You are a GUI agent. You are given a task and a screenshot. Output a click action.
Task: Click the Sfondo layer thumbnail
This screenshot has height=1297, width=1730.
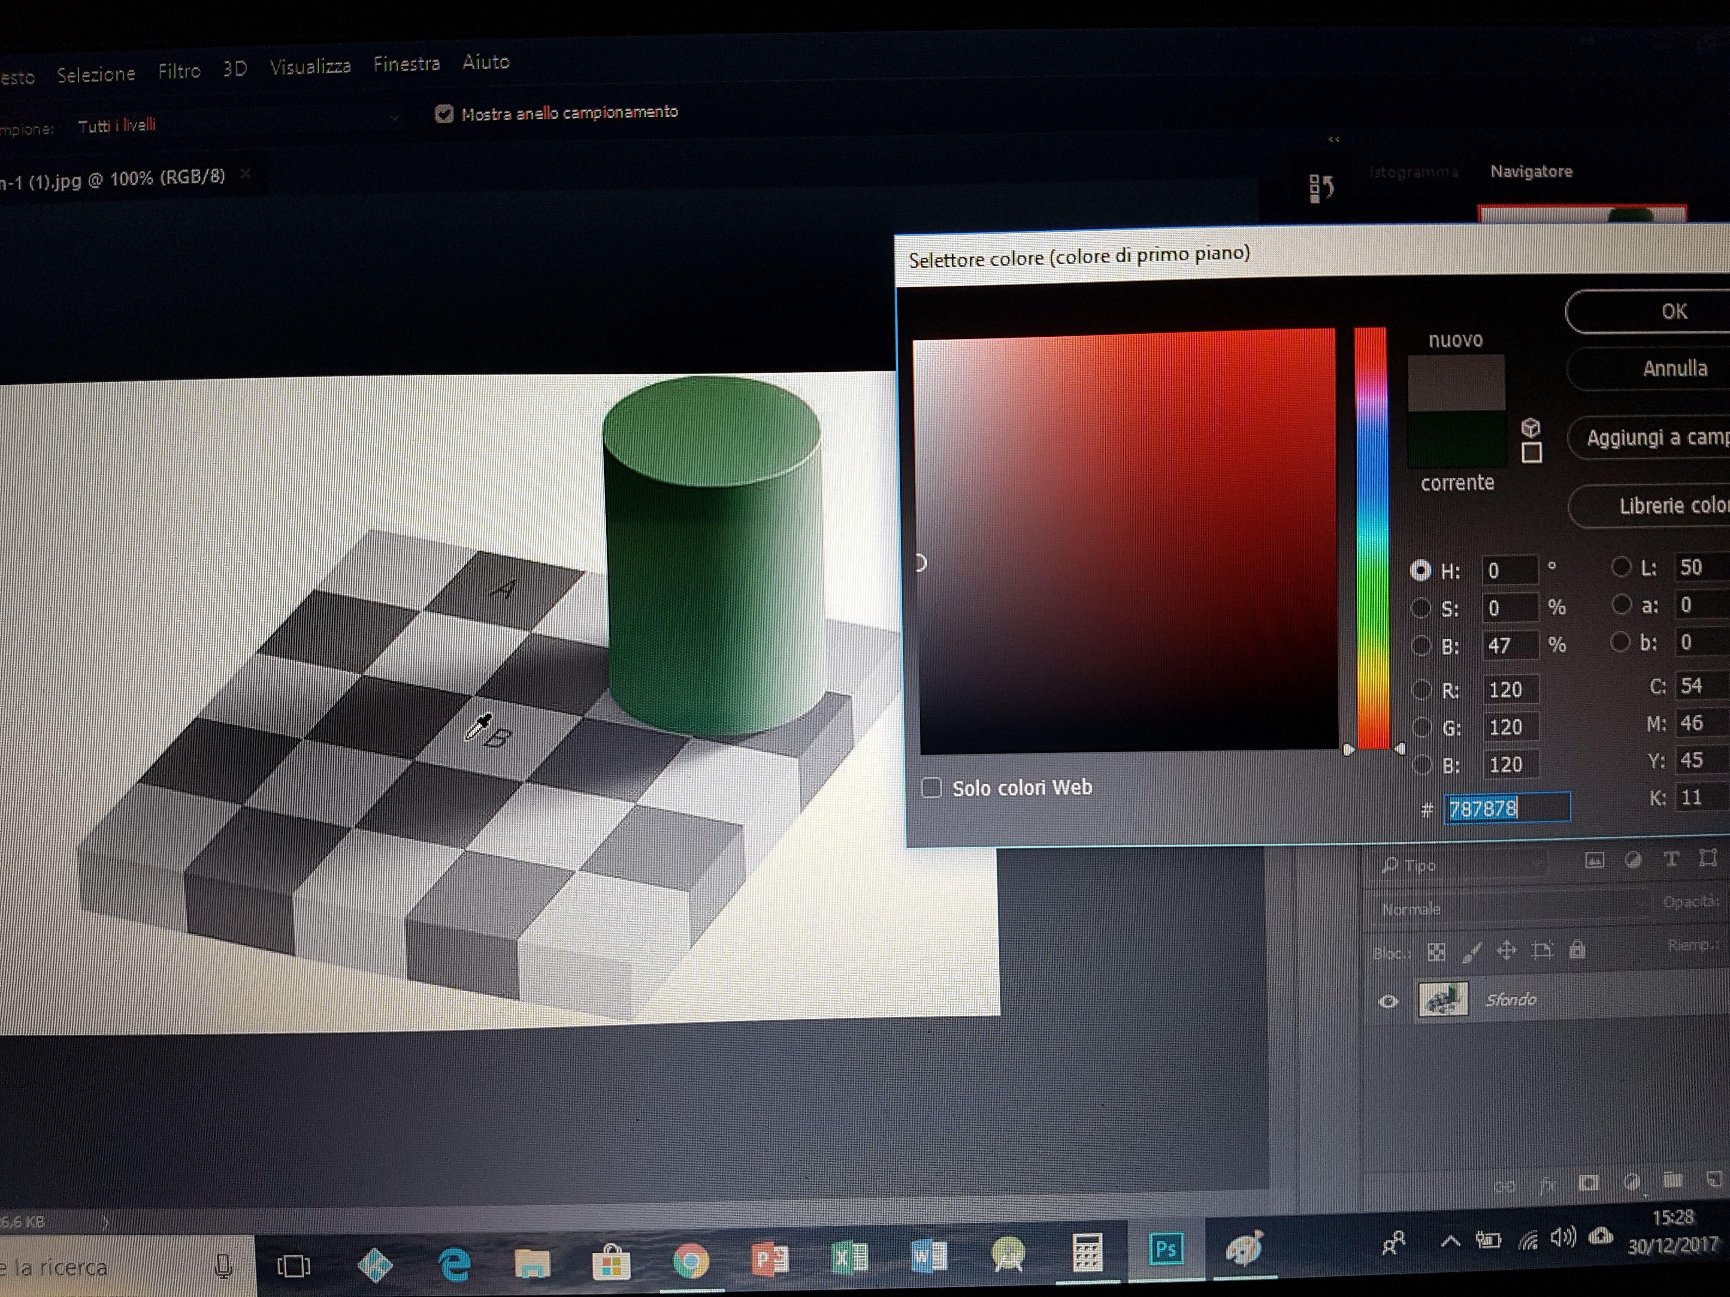1443,1000
